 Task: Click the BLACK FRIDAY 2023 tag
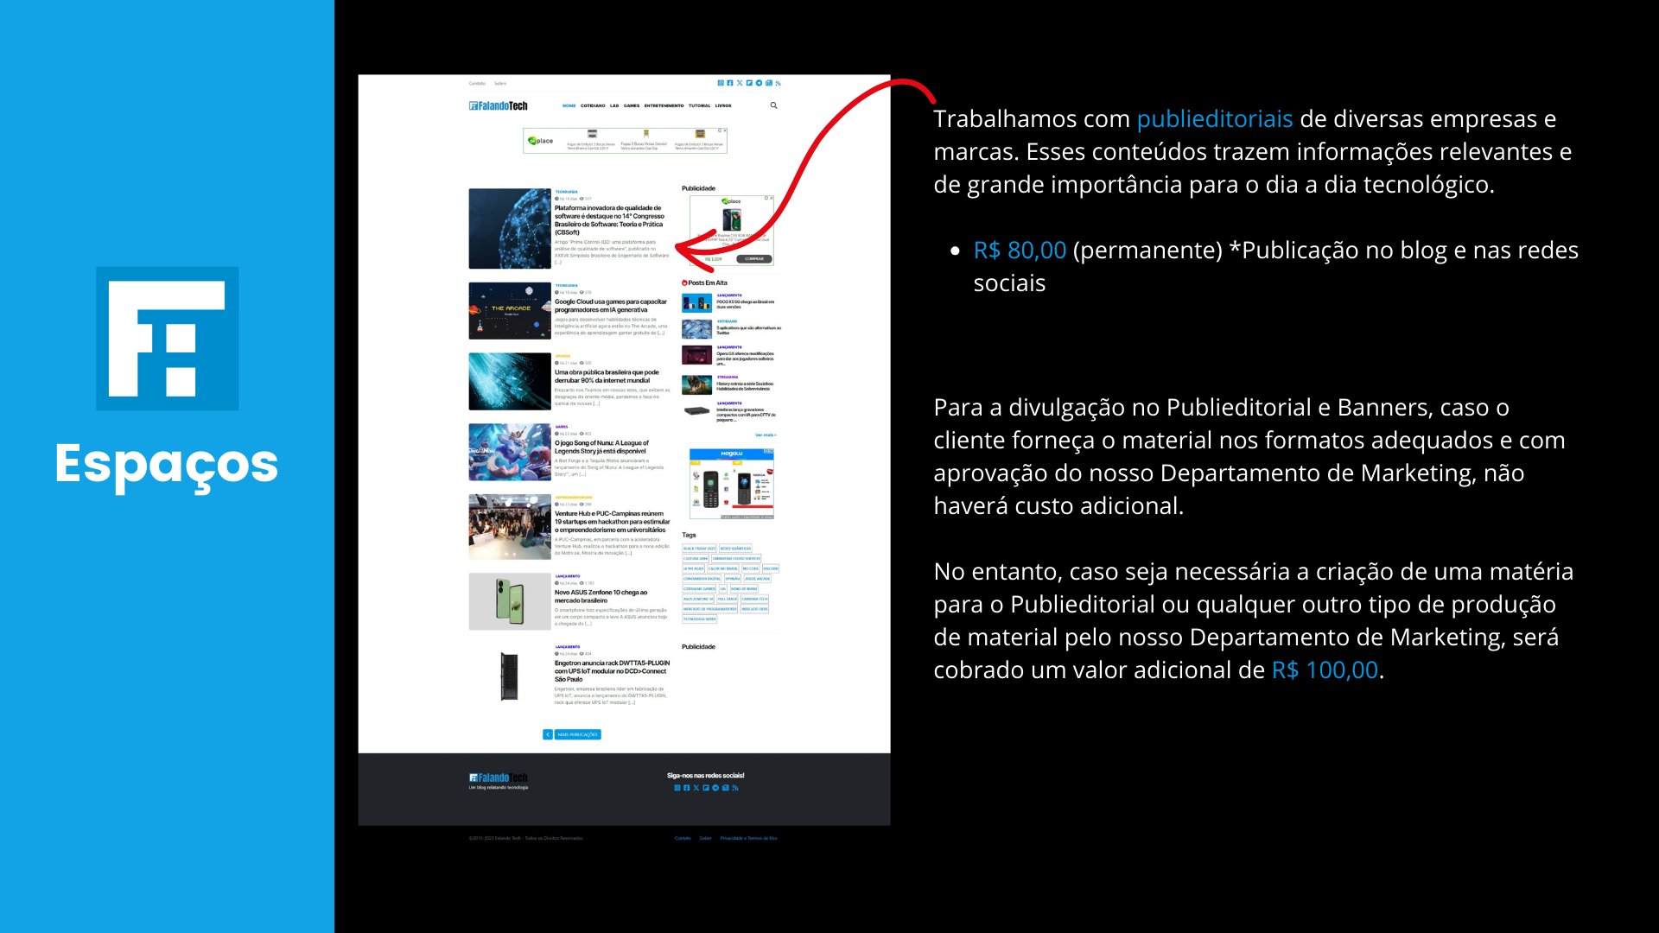coord(699,548)
